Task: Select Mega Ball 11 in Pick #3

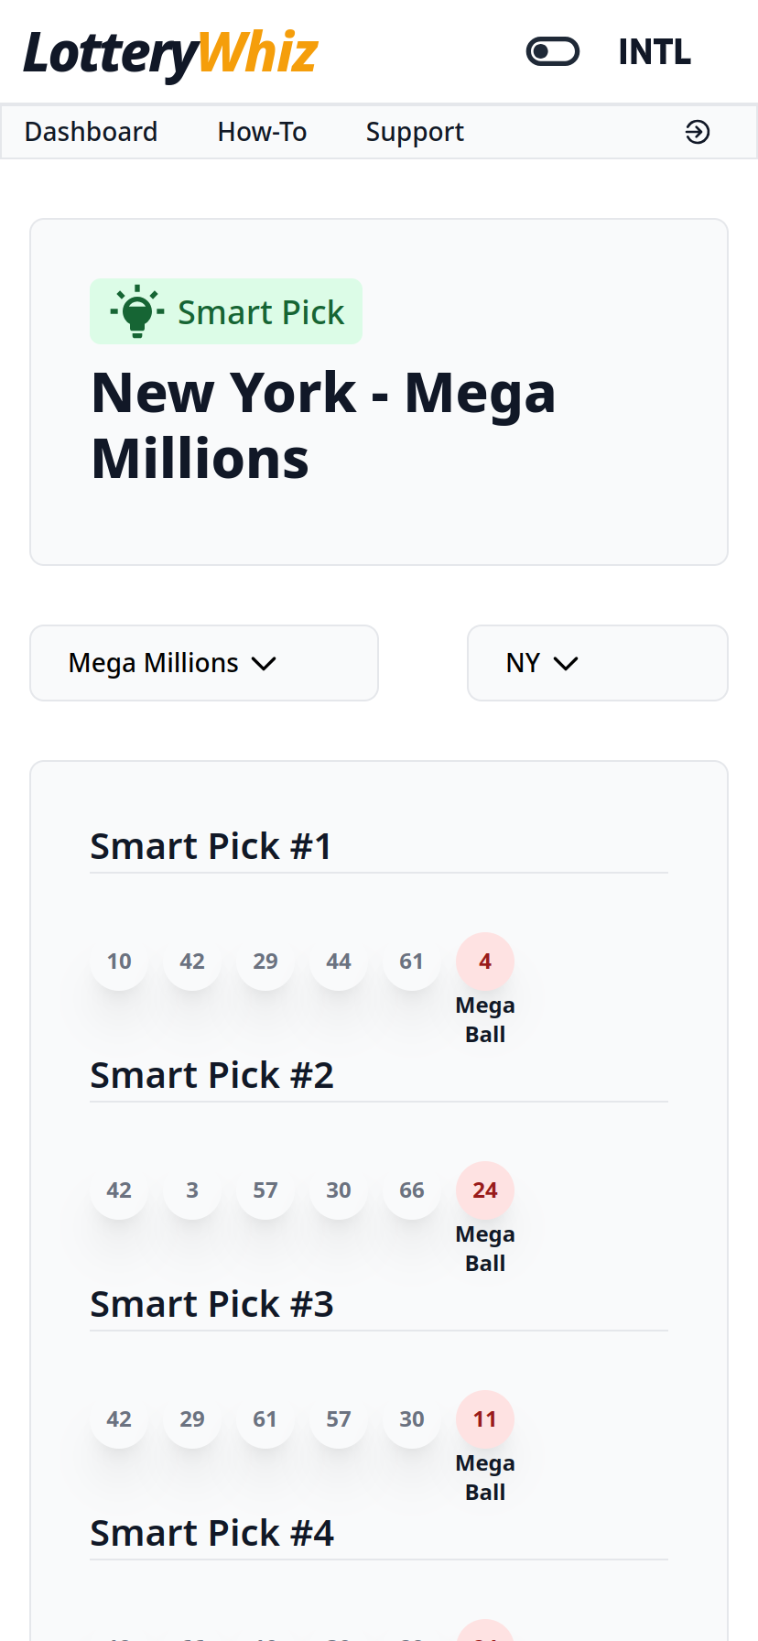Action: pyautogui.click(x=485, y=1419)
